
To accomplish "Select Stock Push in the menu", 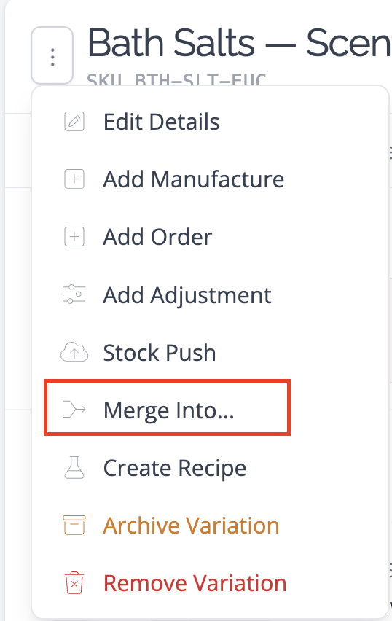I will pyautogui.click(x=159, y=353).
